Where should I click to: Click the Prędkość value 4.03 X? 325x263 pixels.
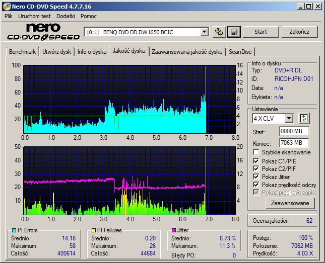pos(305,253)
